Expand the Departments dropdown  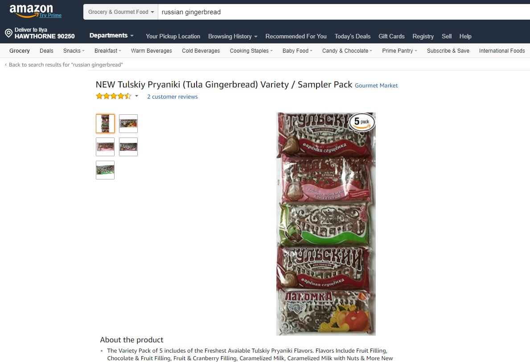tap(111, 36)
